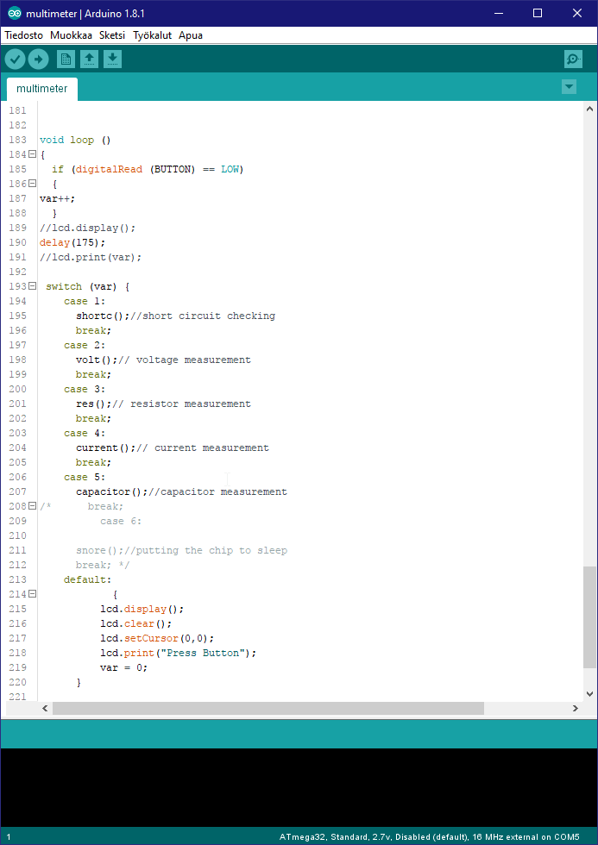
Task: Click 'capacitor();' call on line 207
Action: [x=112, y=492]
